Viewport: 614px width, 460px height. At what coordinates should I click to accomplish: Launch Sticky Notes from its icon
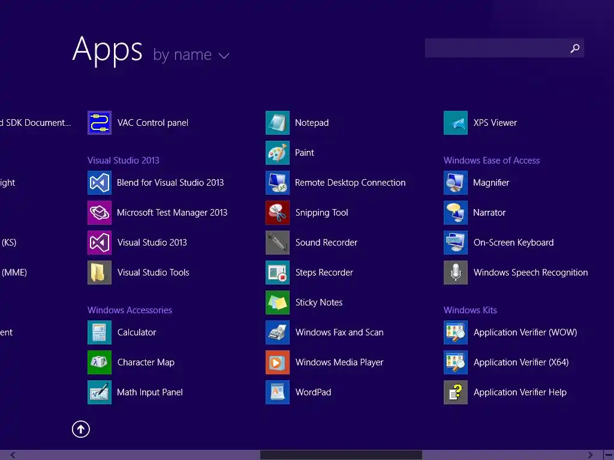(x=278, y=302)
